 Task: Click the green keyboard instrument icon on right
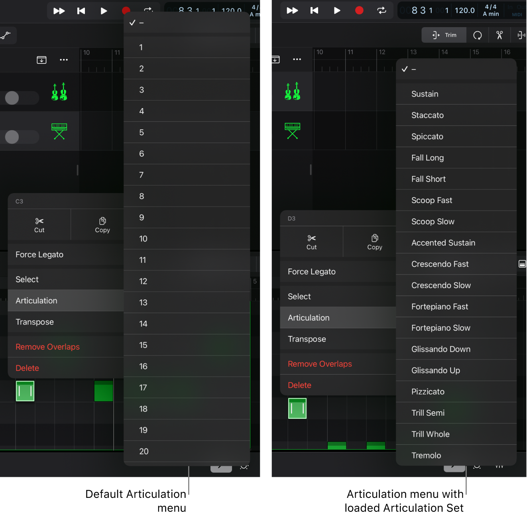tap(293, 131)
